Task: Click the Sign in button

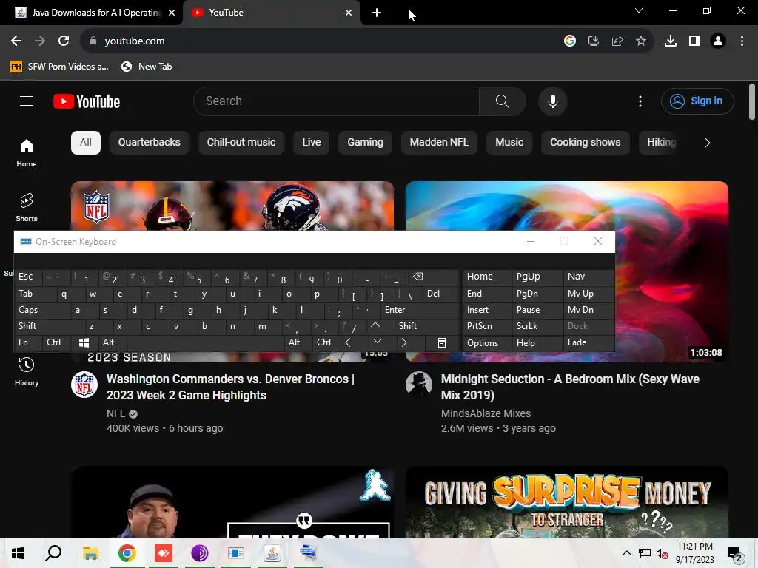Action: [x=697, y=101]
